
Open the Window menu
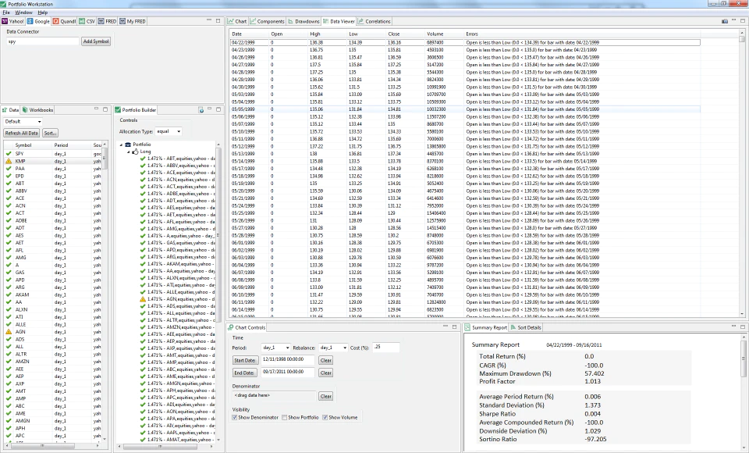(x=24, y=12)
